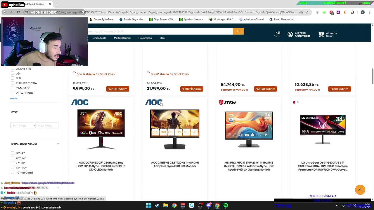Close the current browser tab
Screen dimensions: 374x210
tap(50, 4)
